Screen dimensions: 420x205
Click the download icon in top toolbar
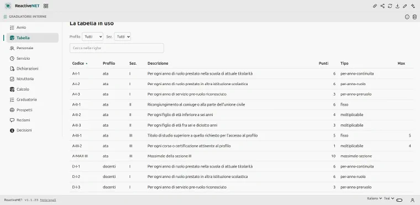pyautogui.click(x=397, y=6)
